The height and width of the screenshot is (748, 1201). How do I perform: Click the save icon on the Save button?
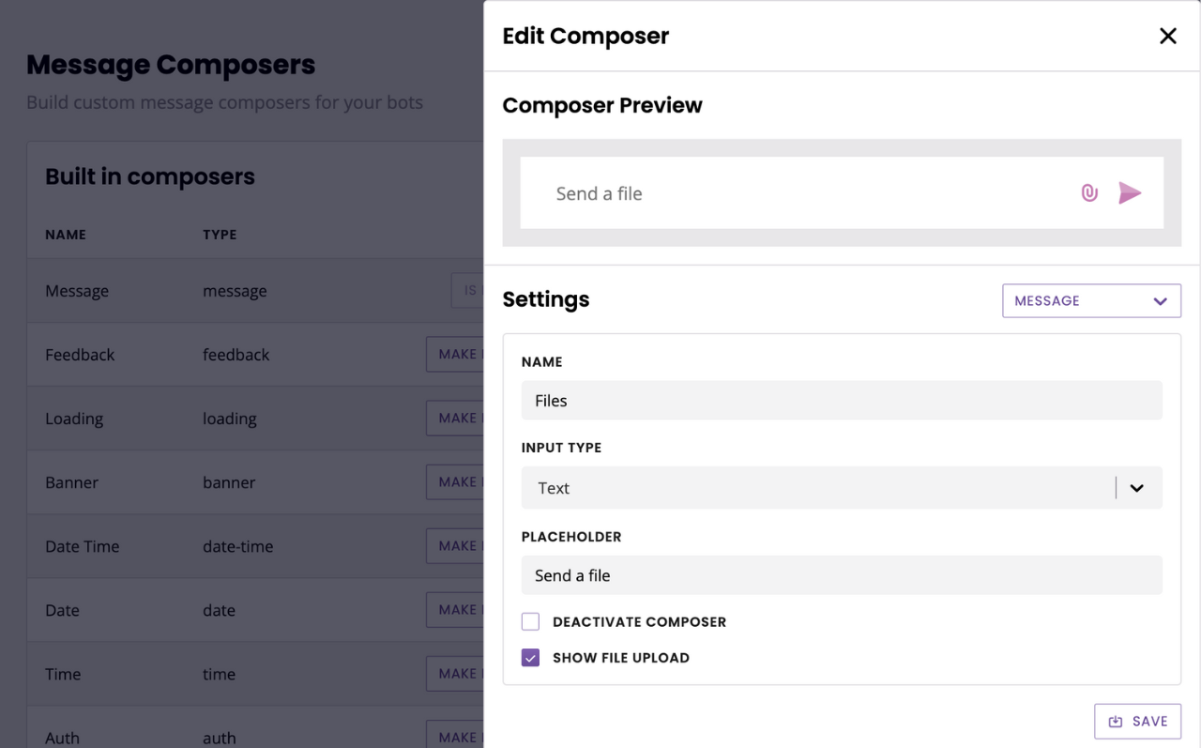point(1116,722)
